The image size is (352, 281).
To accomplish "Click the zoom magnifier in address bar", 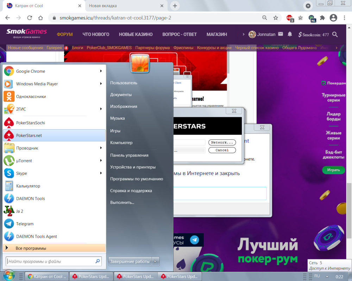I will point(265,18).
